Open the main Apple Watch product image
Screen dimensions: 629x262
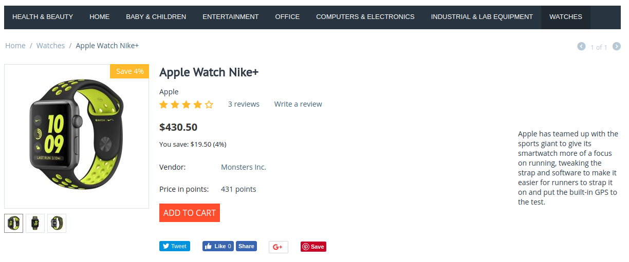77,136
